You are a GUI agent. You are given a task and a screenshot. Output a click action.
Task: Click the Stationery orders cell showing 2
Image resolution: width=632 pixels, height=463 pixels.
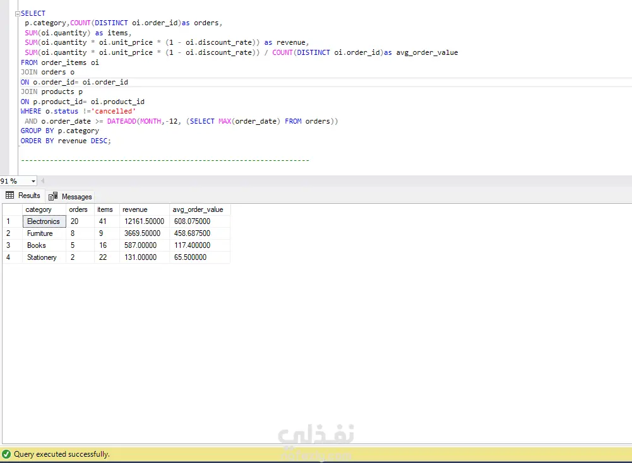pyautogui.click(x=80, y=257)
